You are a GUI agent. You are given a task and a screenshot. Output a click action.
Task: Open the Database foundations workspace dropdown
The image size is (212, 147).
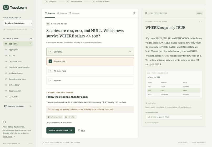point(18,23)
